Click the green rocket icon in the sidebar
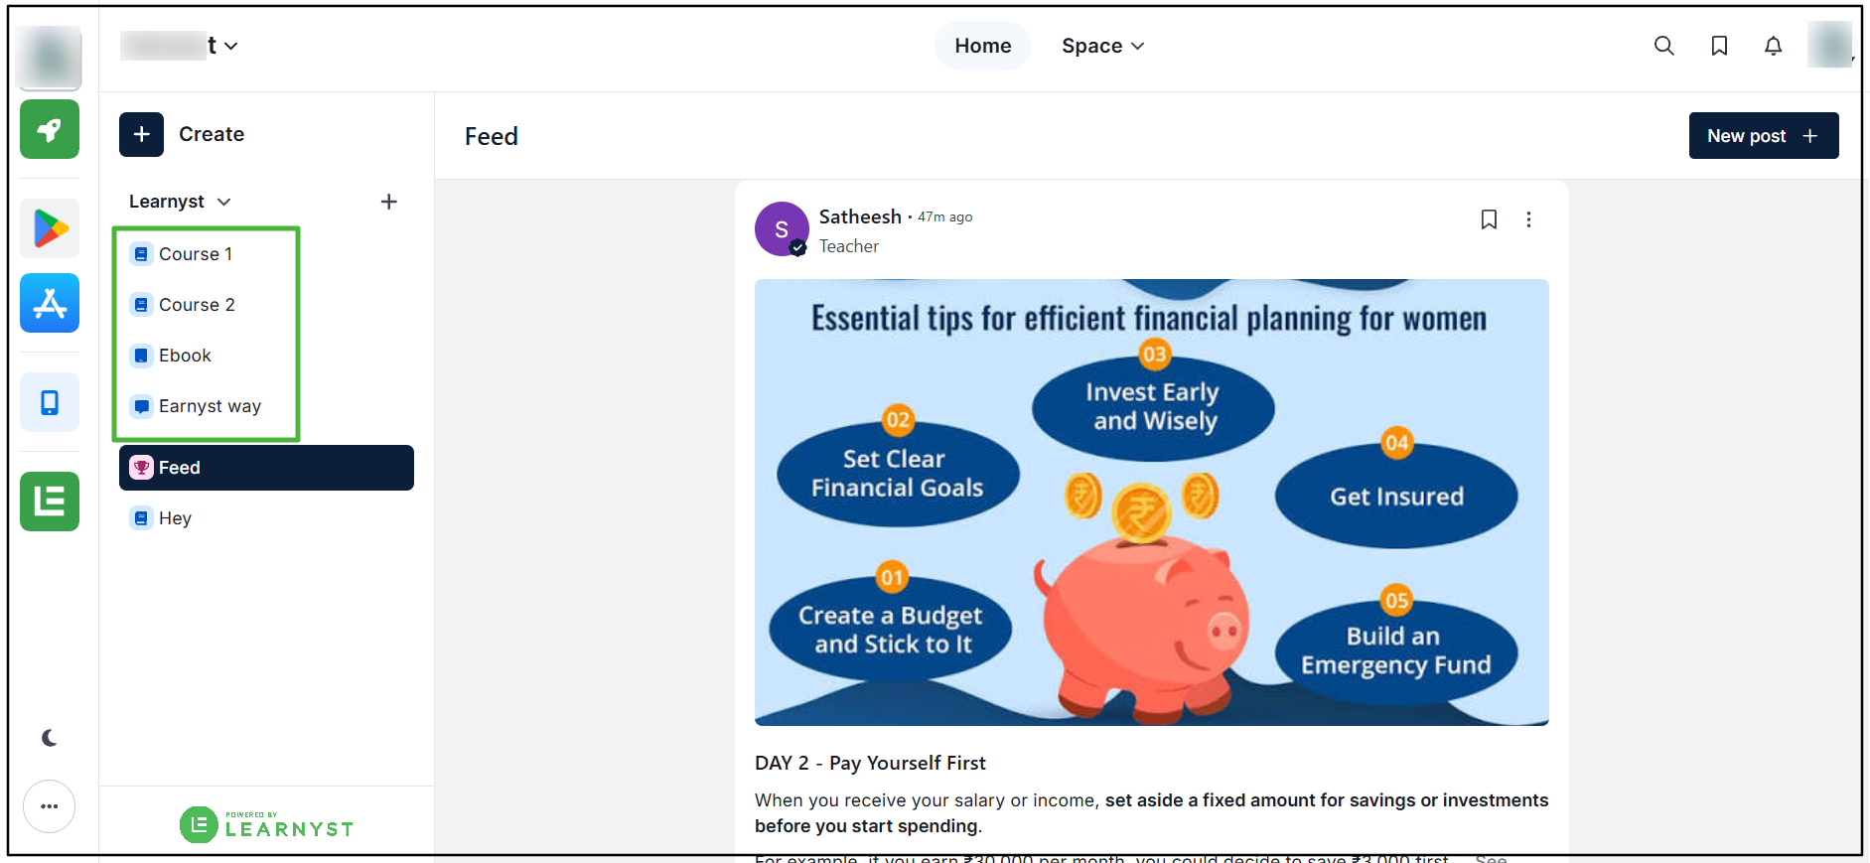This screenshot has width=1870, height=863. point(50,129)
